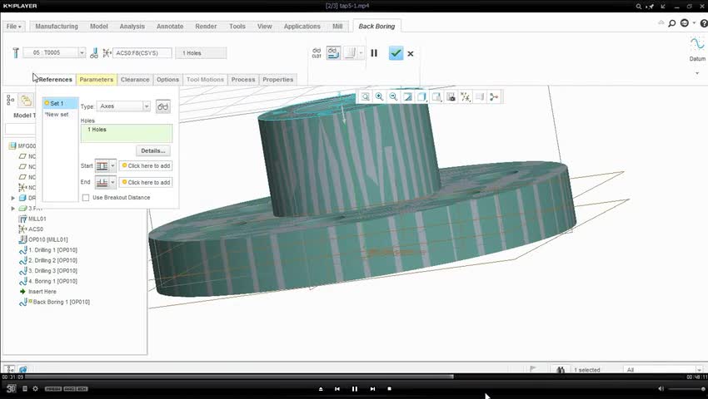Select the *New set entry

pyautogui.click(x=57, y=115)
